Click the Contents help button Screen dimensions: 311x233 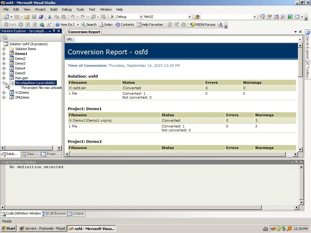click(125, 25)
